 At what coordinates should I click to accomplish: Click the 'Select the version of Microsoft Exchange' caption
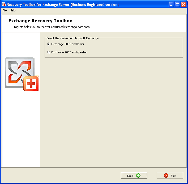click(72, 38)
